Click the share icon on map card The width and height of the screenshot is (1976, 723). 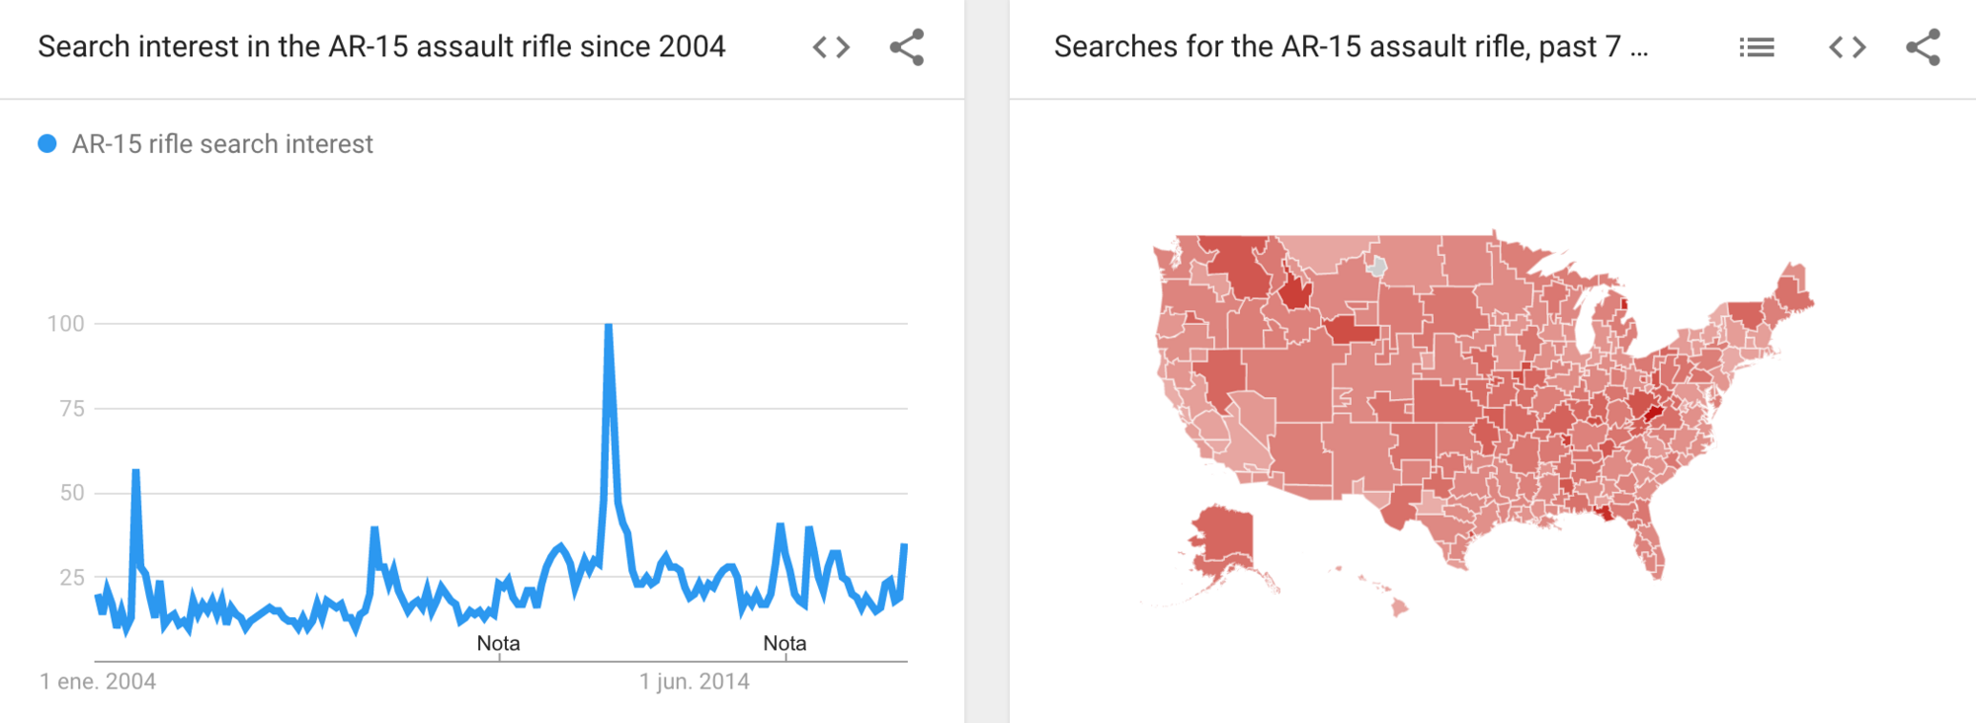[x=1923, y=47]
